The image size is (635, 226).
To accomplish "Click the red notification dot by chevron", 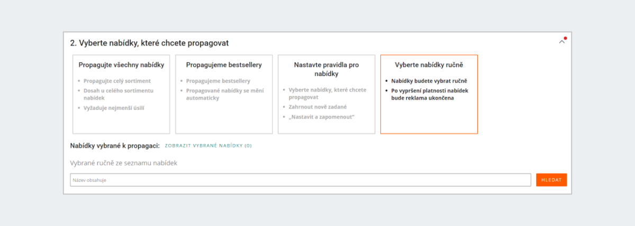I will 566,38.
